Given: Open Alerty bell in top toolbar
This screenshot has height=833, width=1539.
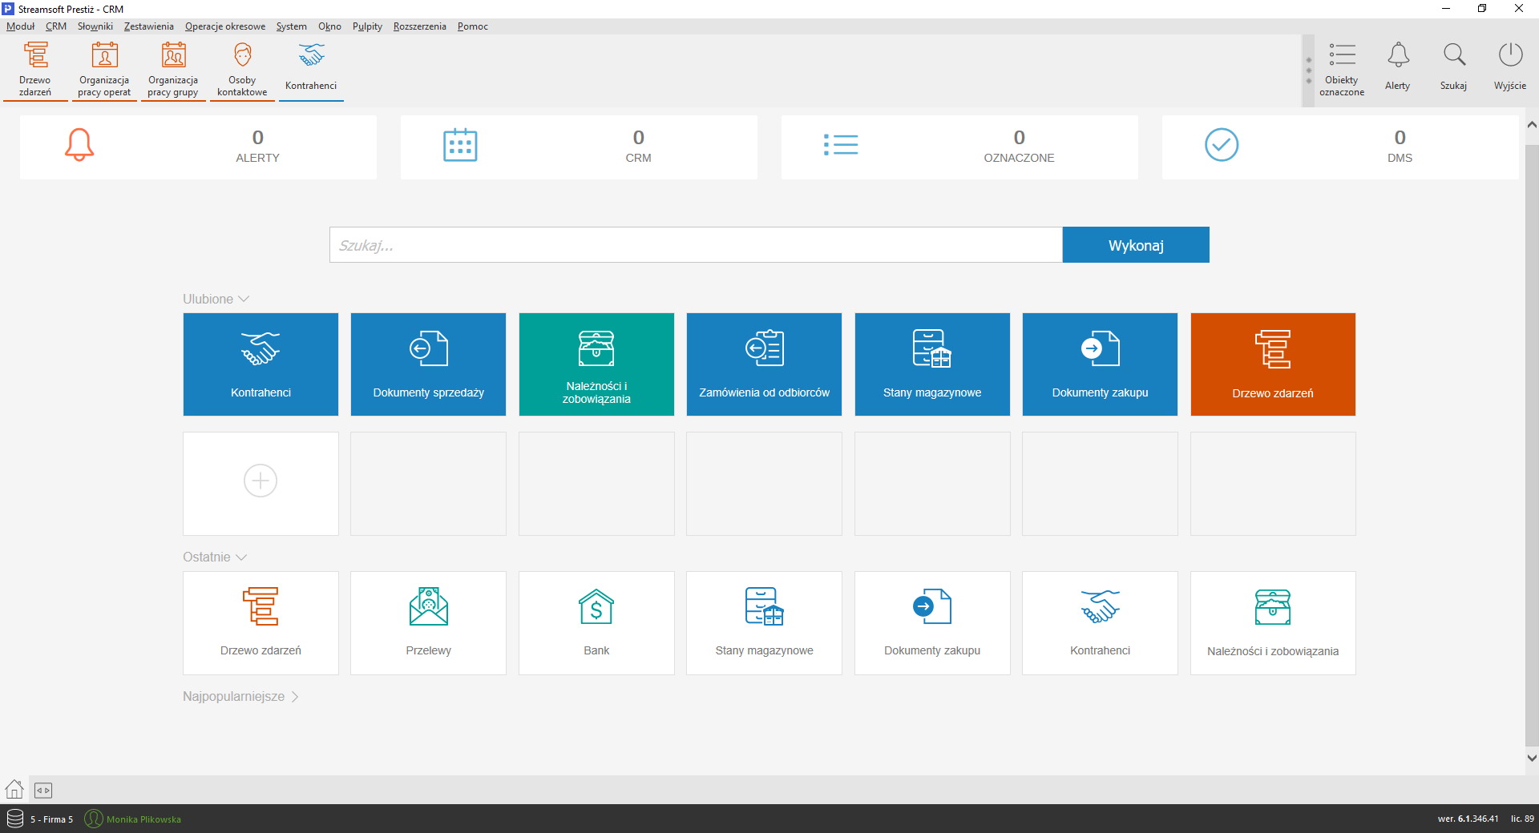Looking at the screenshot, I should click(1398, 67).
